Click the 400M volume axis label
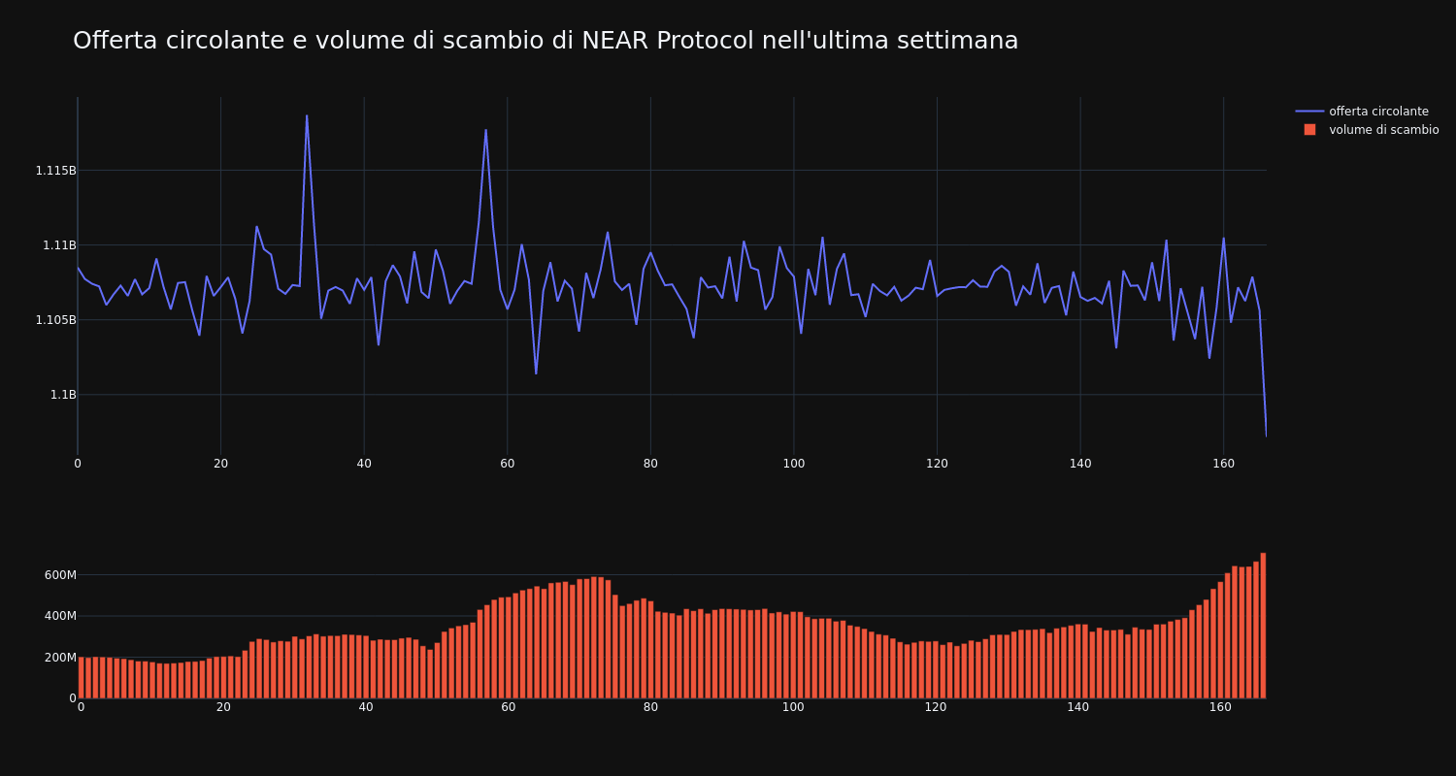 pyautogui.click(x=59, y=616)
